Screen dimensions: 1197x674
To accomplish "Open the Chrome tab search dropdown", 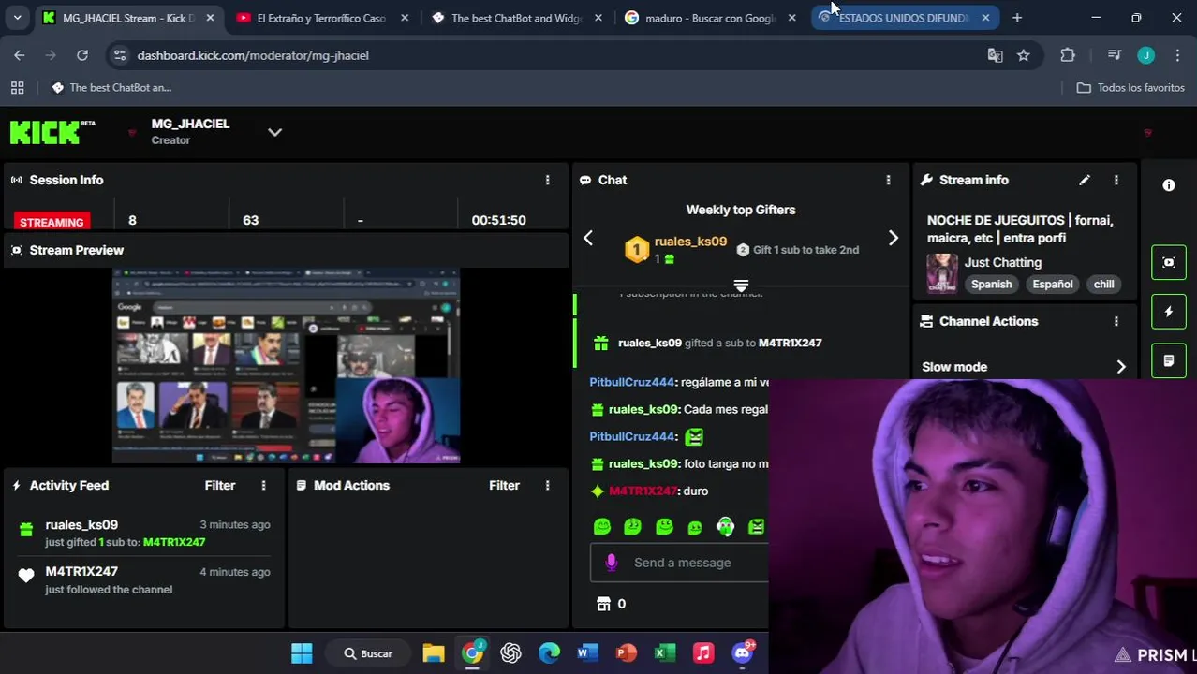I will click(17, 18).
